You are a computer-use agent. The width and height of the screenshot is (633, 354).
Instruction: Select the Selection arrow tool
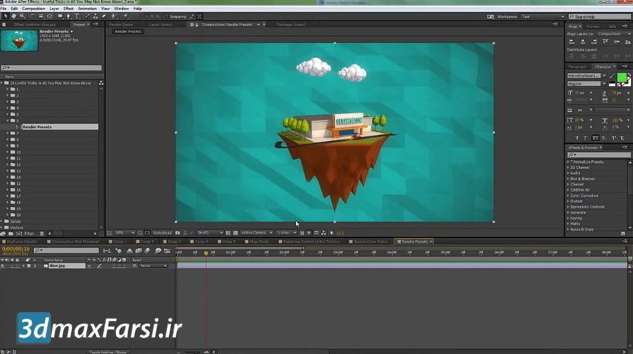(5, 16)
